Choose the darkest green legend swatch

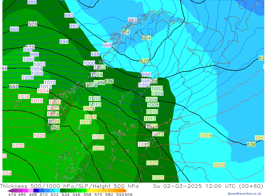(63, 191)
